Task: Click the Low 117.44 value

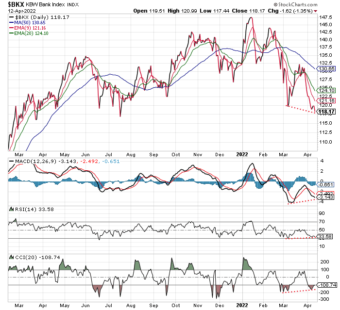Action: coord(215,11)
